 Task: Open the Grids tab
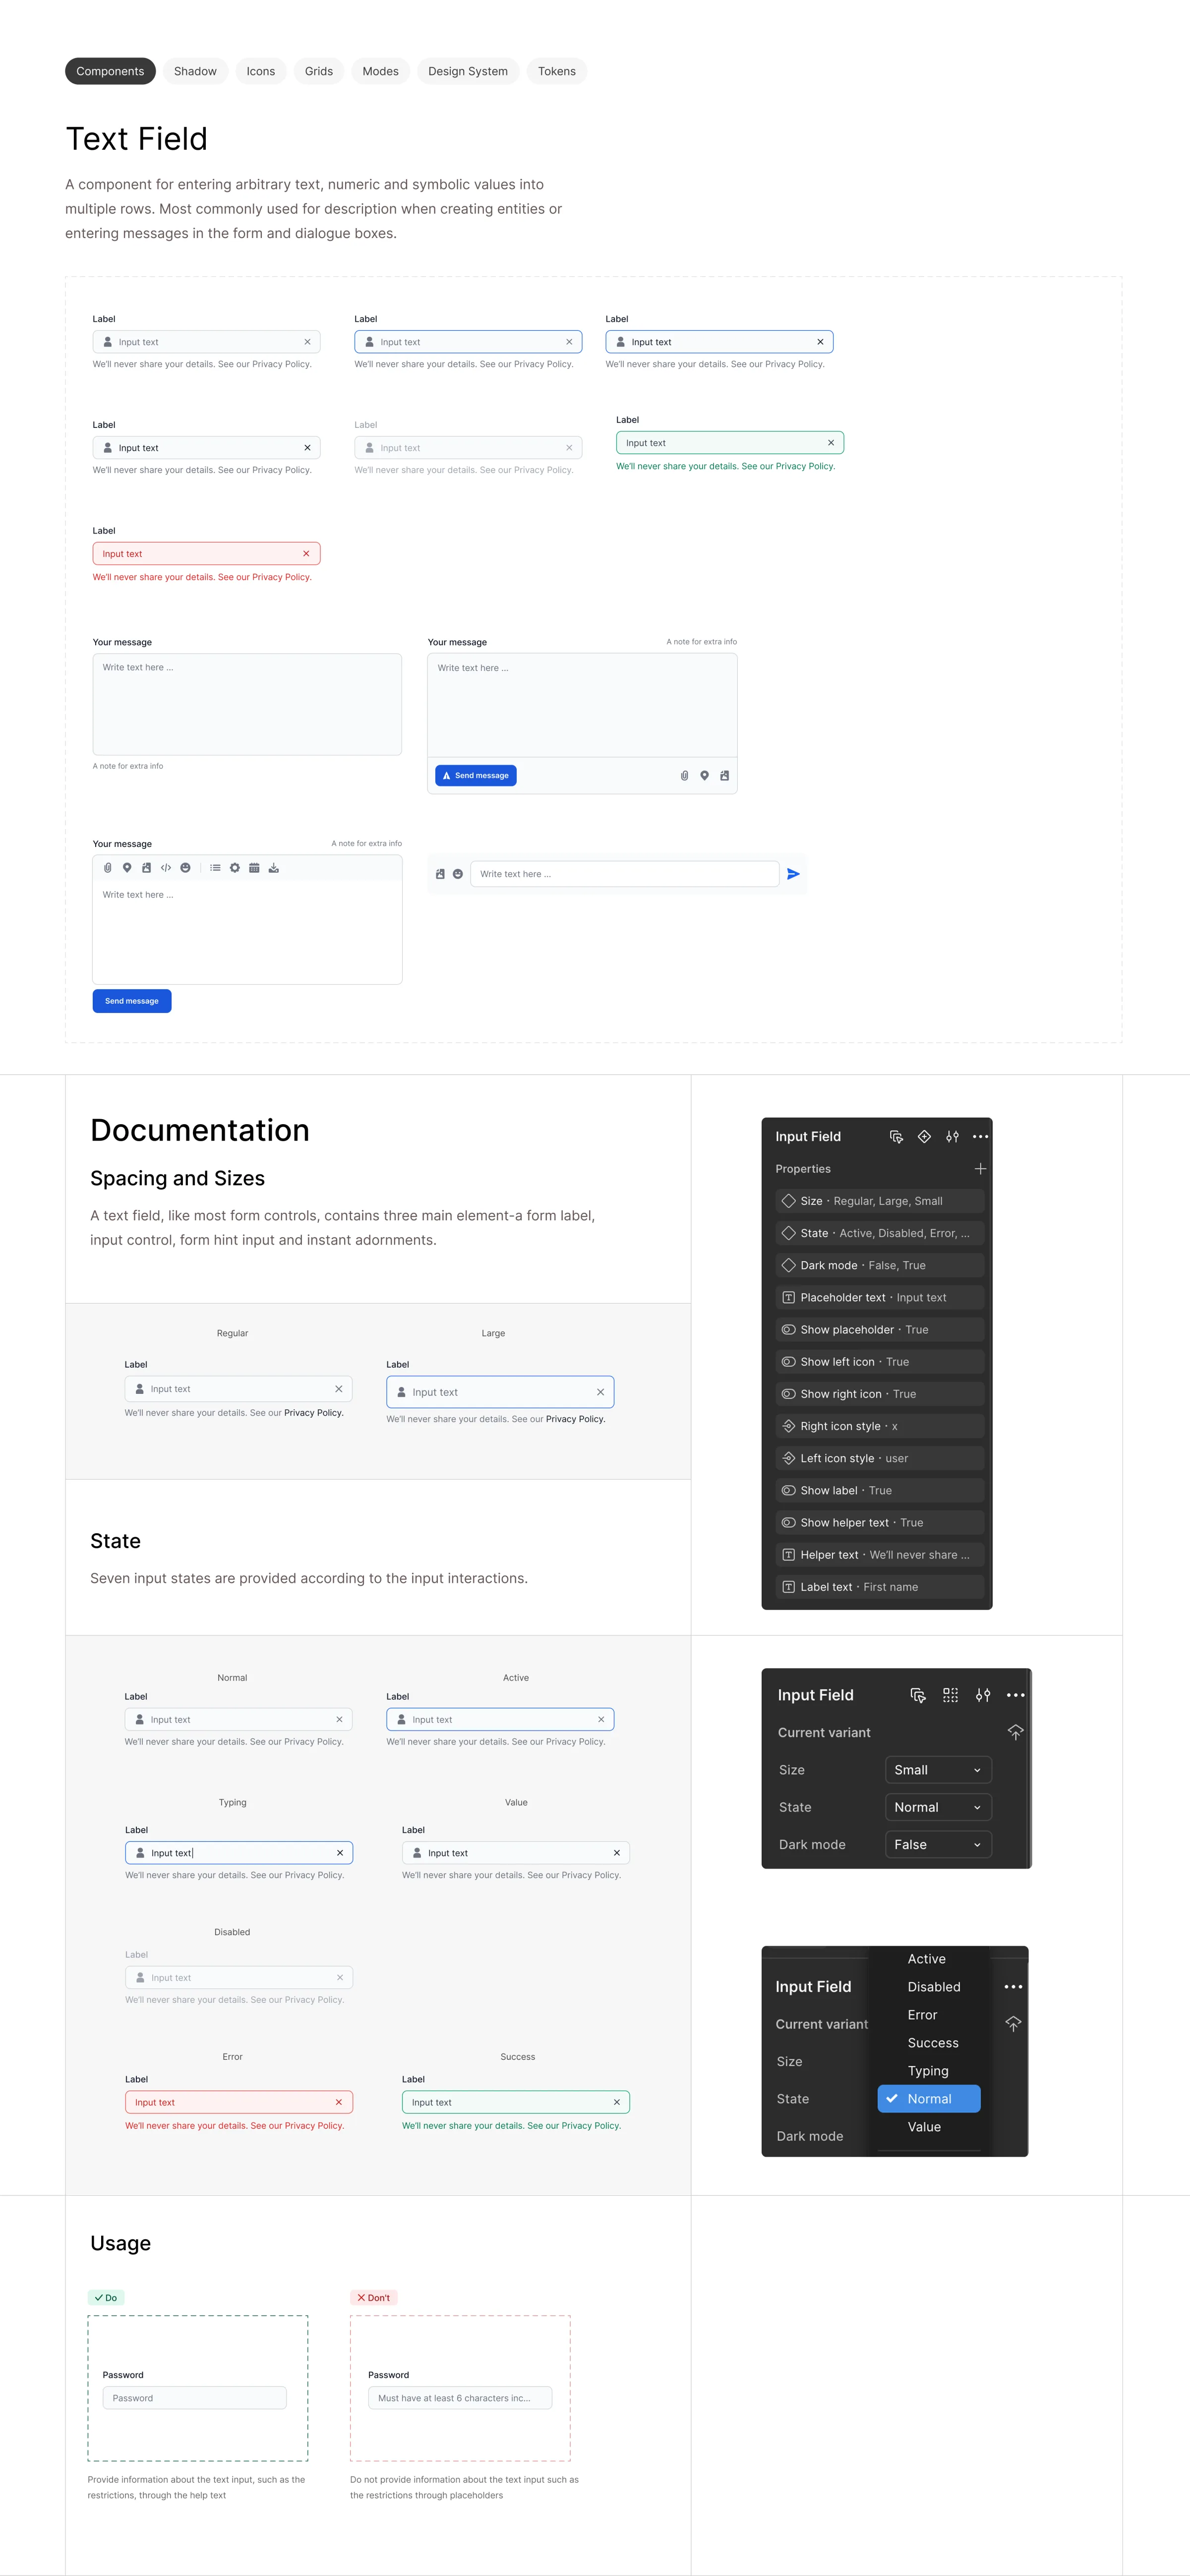pyautogui.click(x=319, y=71)
